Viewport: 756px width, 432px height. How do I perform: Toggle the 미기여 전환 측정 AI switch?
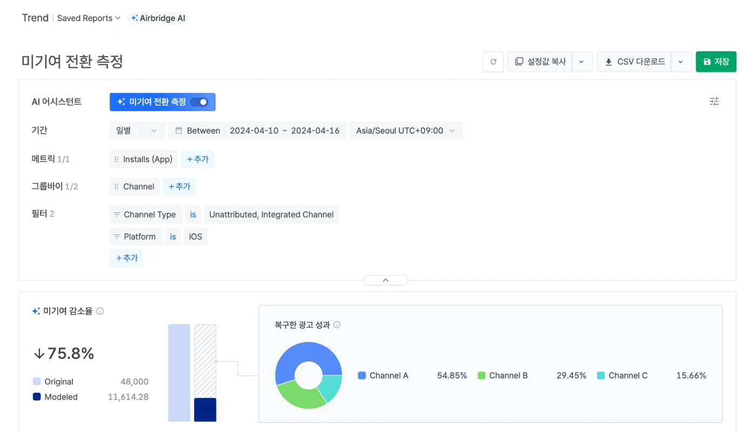point(199,102)
